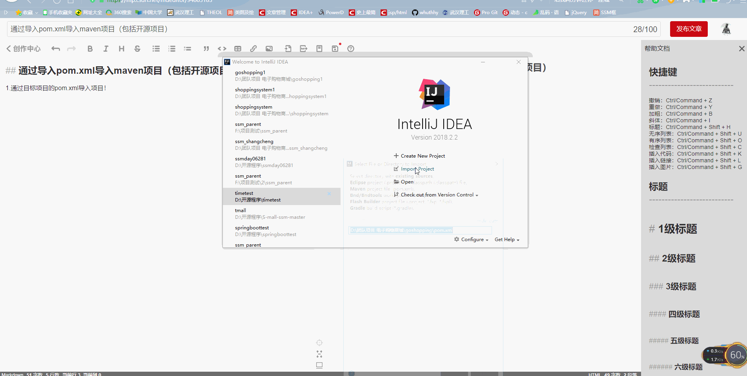The height and width of the screenshot is (376, 747).
Task: Select springboottest recent project
Action: (x=281, y=231)
